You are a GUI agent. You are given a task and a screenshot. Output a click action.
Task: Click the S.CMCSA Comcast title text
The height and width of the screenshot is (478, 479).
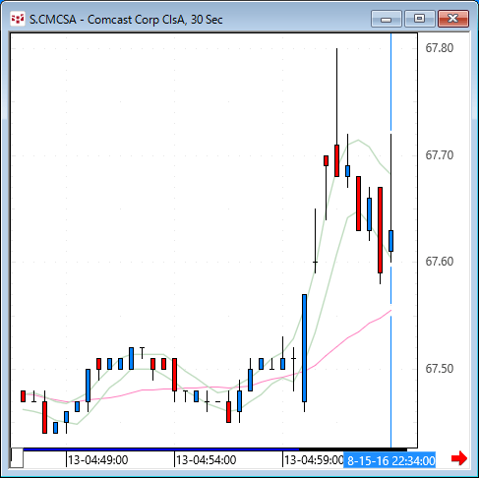pyautogui.click(x=126, y=20)
